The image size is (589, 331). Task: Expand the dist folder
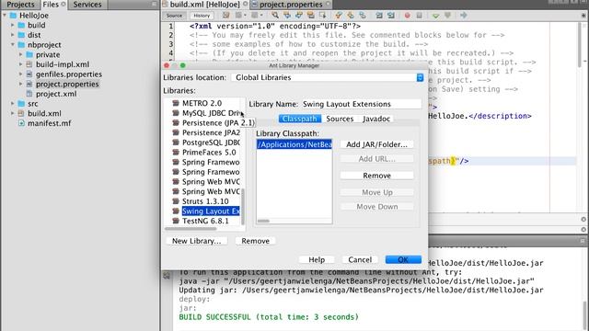coord(13,35)
